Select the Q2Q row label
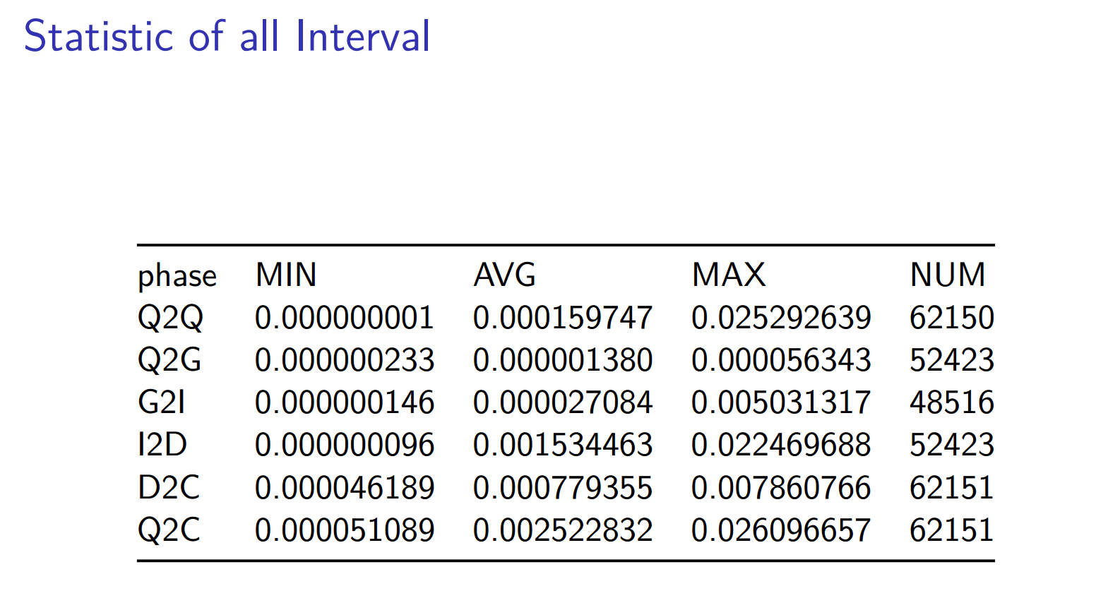The width and height of the screenshot is (1120, 615). 170,318
